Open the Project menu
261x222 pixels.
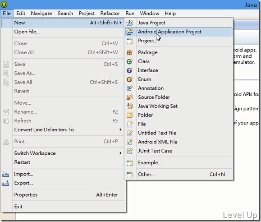(x=87, y=14)
